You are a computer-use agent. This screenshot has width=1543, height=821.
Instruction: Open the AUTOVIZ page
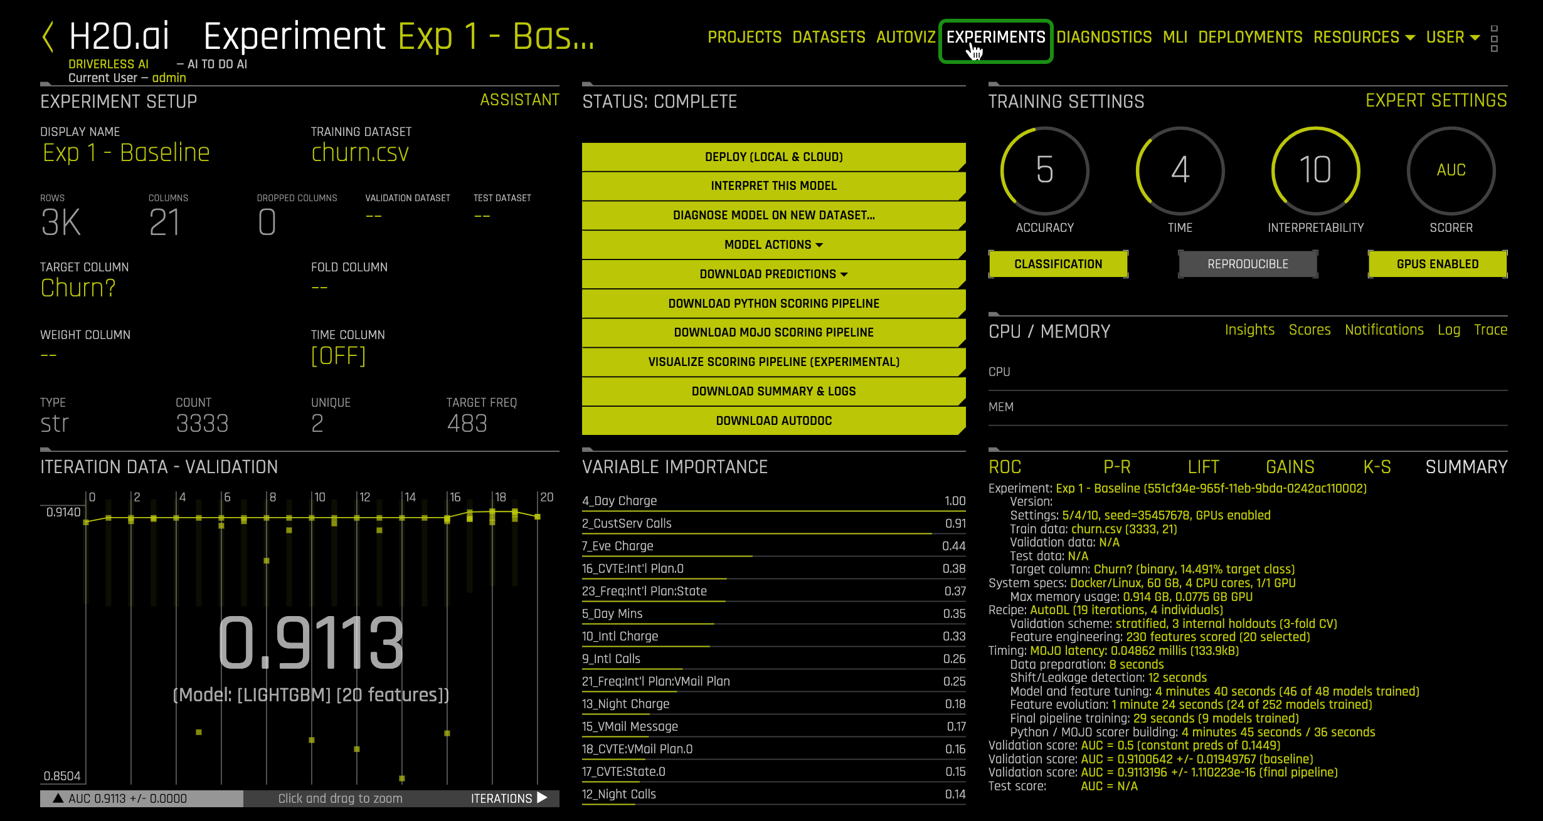tap(906, 37)
